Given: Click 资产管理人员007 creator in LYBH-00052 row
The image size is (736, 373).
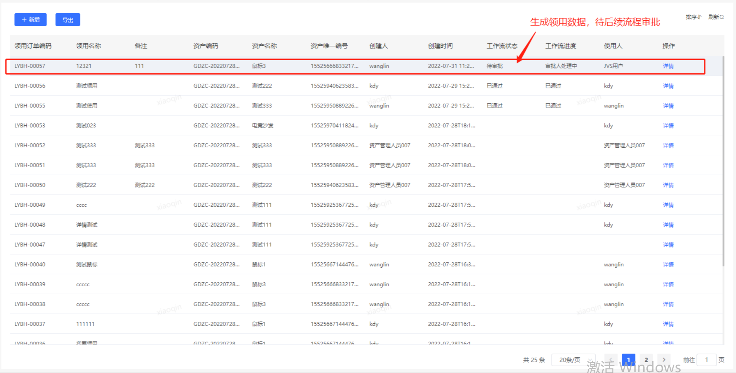Looking at the screenshot, I should click(390, 146).
